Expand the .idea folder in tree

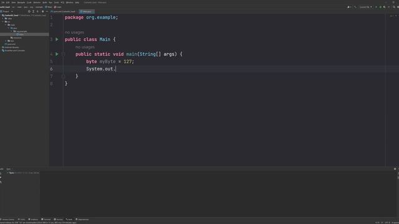click(3, 19)
